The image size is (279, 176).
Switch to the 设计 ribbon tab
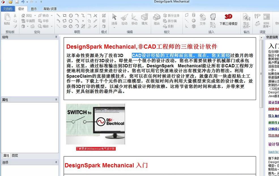click(21, 9)
